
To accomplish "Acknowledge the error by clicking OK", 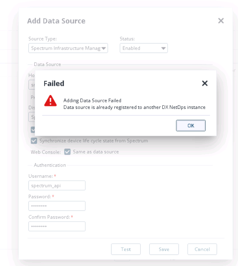I will pyautogui.click(x=191, y=125).
